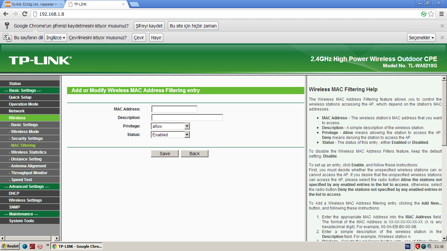
Task: Open the Status menu item
Action: point(30,84)
